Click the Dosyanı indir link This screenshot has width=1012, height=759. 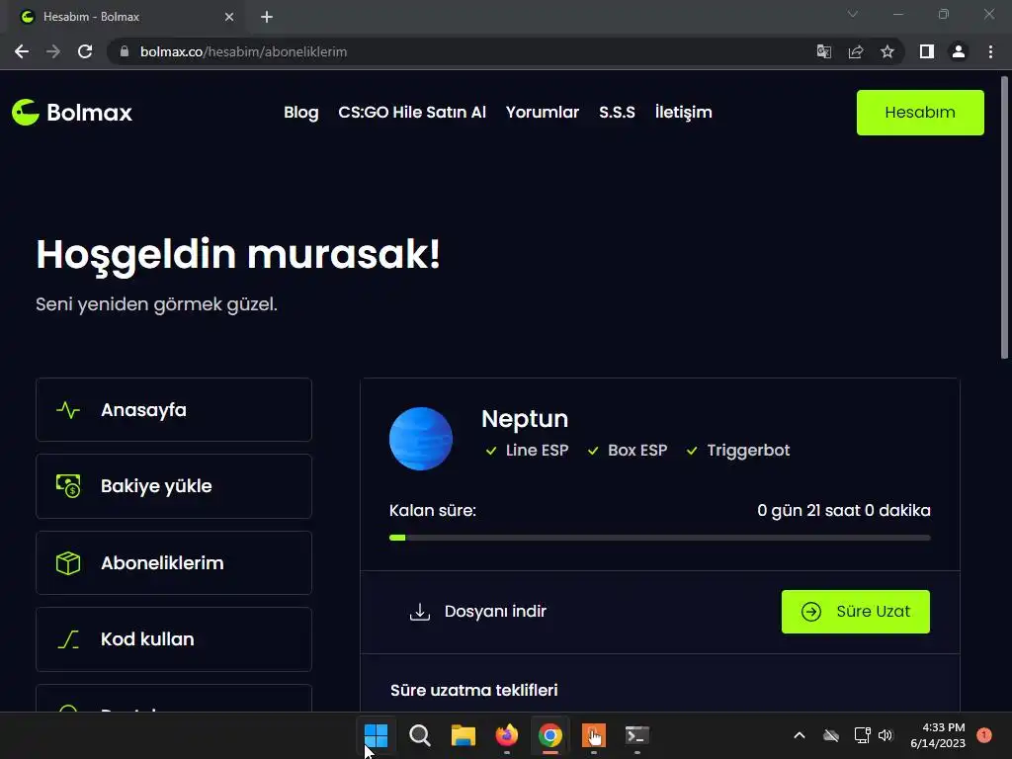tap(477, 611)
